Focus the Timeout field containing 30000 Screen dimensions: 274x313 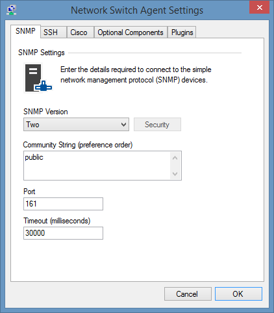coord(63,233)
